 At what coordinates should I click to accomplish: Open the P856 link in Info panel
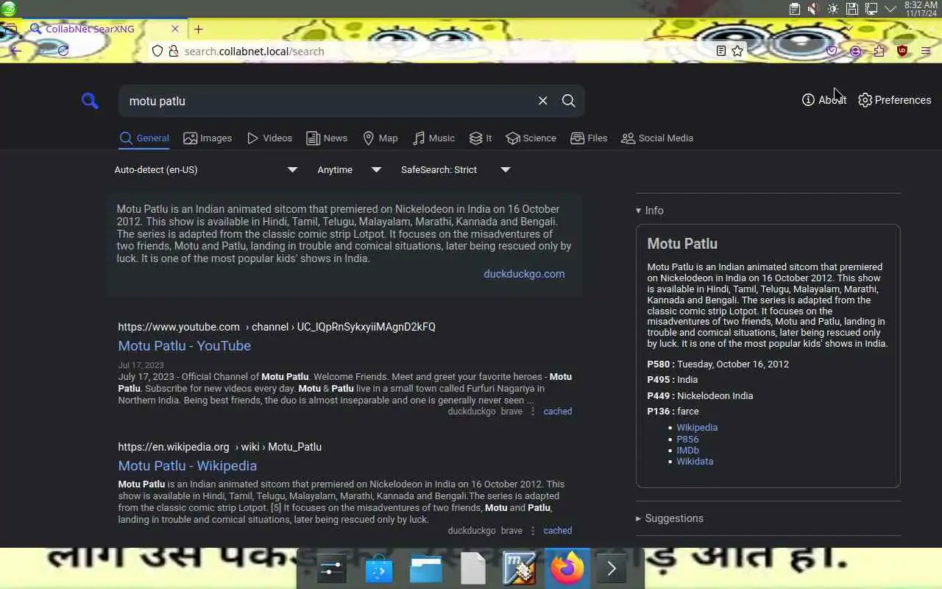point(687,439)
